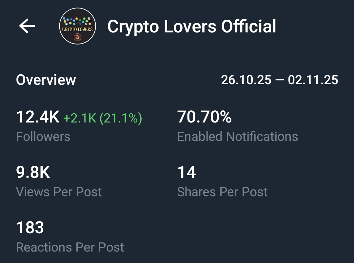Open the Crypto Lovers Official profile photo
Screen dimensions: 354x263
point(77,26)
